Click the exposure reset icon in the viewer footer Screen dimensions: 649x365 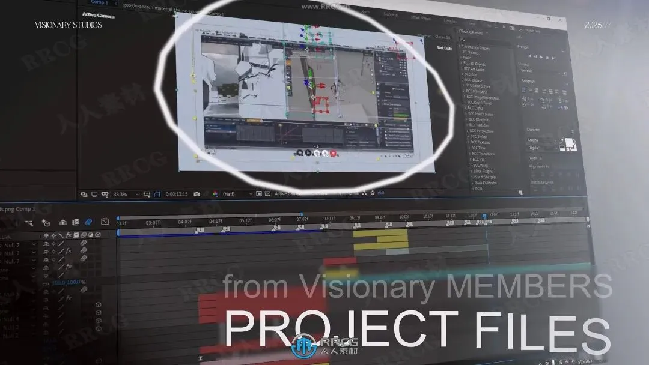click(x=373, y=193)
